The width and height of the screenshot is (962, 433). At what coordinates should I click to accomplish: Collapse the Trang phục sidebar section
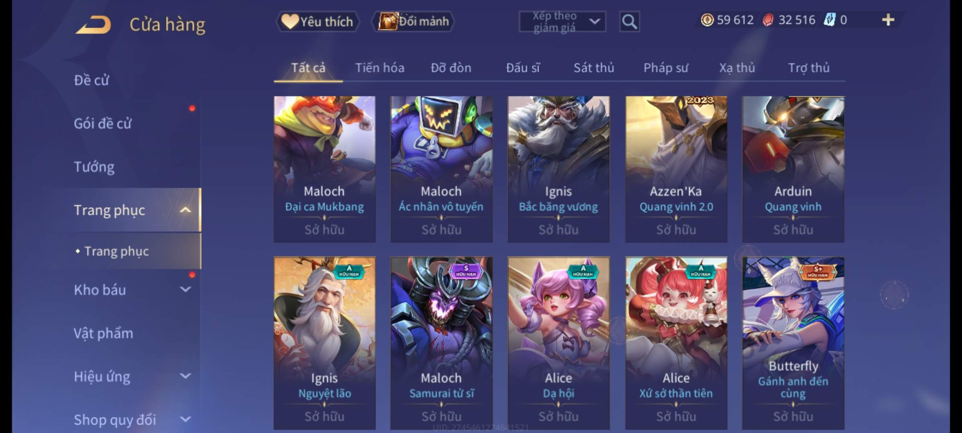(x=185, y=210)
